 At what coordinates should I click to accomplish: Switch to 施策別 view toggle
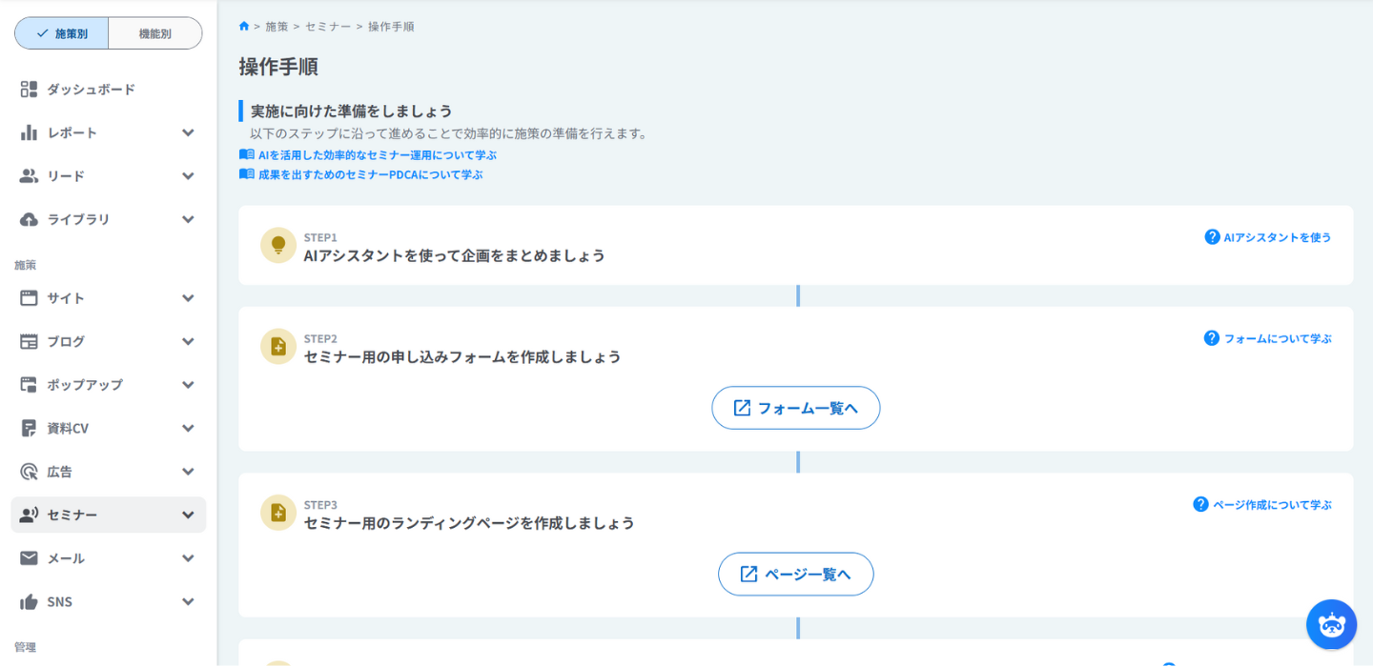(62, 33)
